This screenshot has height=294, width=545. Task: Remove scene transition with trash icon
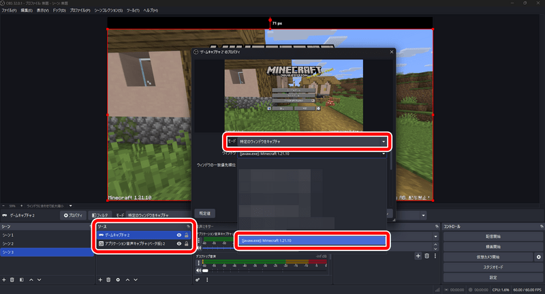pos(427,256)
